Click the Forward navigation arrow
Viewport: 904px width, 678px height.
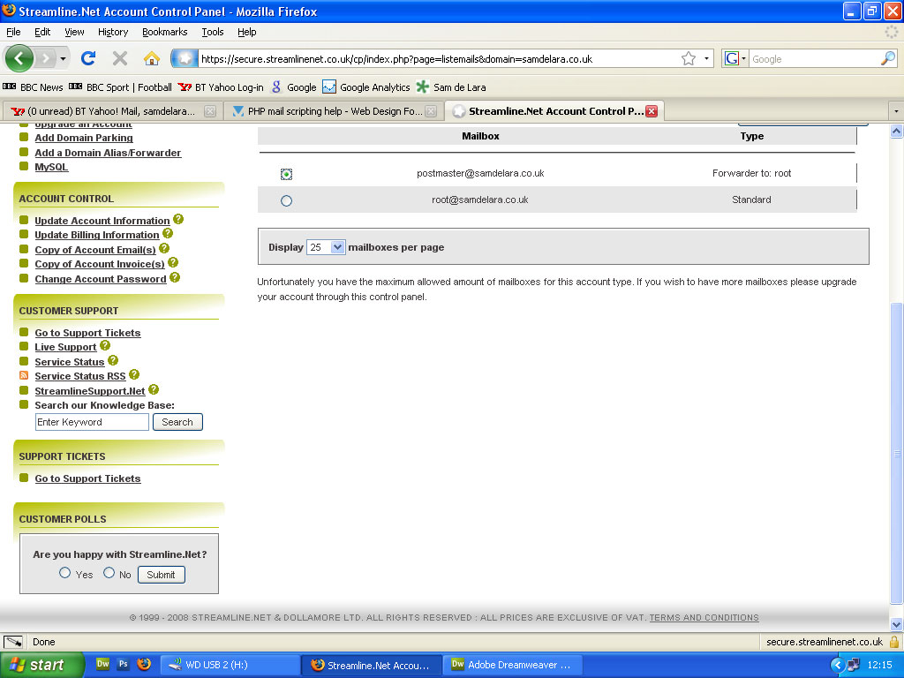tap(45, 58)
